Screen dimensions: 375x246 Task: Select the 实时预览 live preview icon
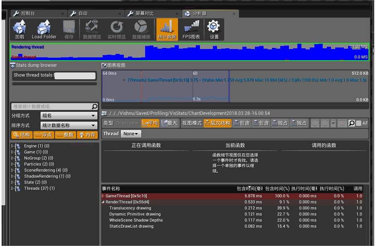coord(117,30)
